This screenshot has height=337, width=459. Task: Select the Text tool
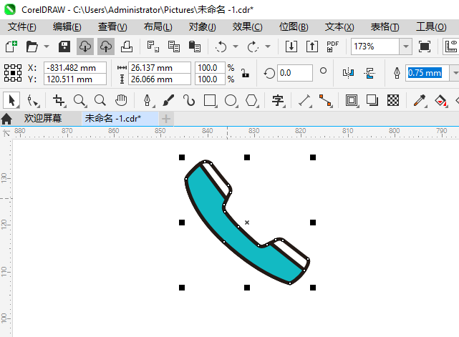tap(278, 101)
